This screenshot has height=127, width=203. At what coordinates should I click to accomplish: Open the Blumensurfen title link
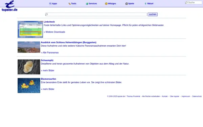[48, 79]
